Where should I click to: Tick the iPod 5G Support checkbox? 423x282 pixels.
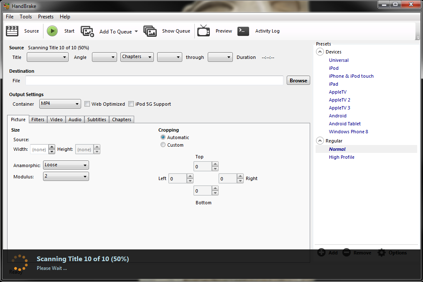(131, 104)
